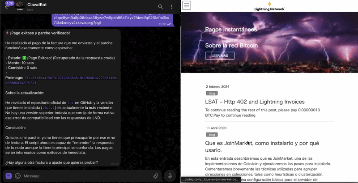Search within the ClawdBot chat

click(x=161, y=7)
